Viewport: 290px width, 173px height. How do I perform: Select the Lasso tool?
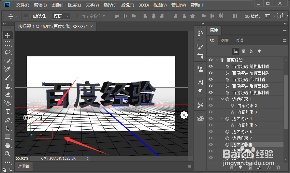click(x=7, y=52)
